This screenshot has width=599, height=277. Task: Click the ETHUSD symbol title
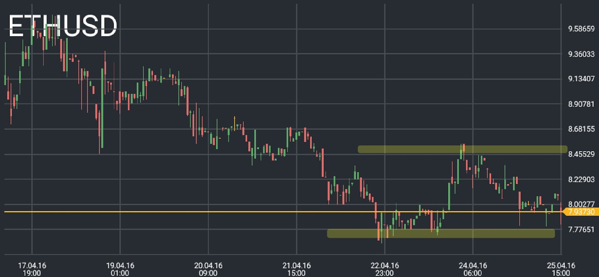coord(63,26)
